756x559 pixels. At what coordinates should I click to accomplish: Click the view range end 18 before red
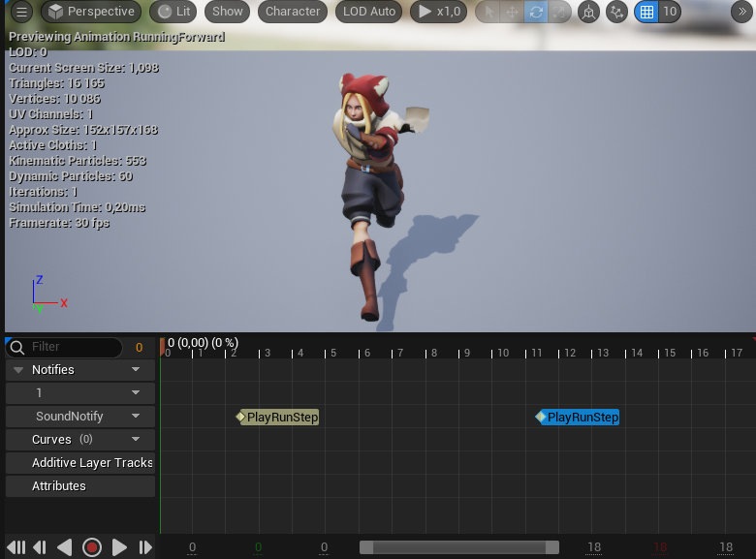pos(594,547)
